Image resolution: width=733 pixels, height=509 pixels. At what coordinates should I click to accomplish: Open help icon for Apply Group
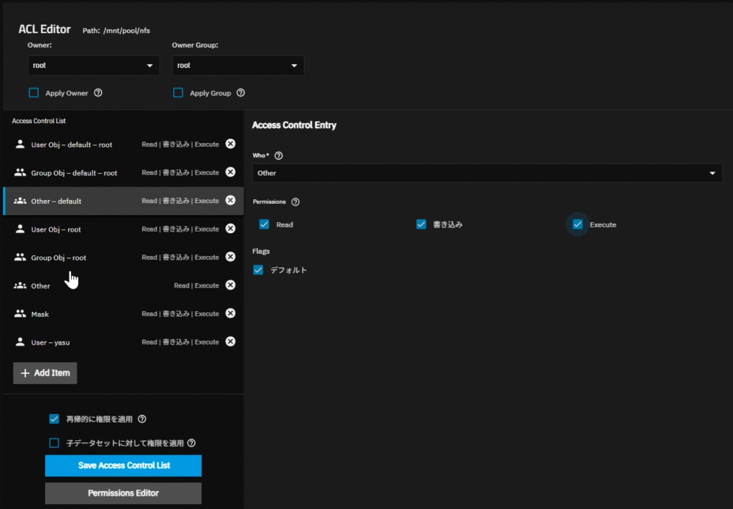point(241,93)
